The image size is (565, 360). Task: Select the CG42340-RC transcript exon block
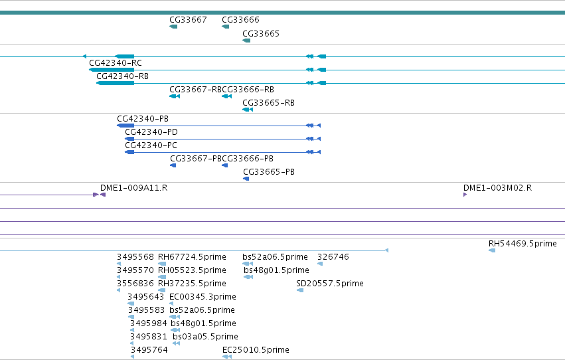pyautogui.click(x=112, y=70)
